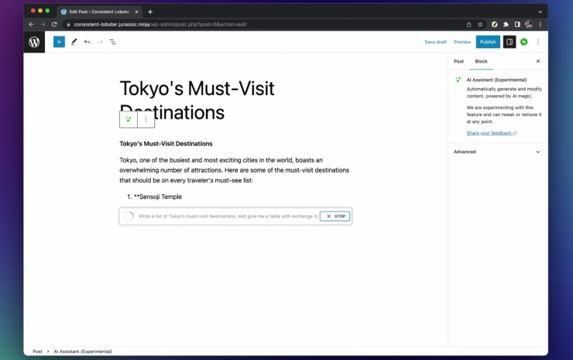Open the Share your feedback link
Image resolution: width=573 pixels, height=360 pixels.
pos(491,133)
